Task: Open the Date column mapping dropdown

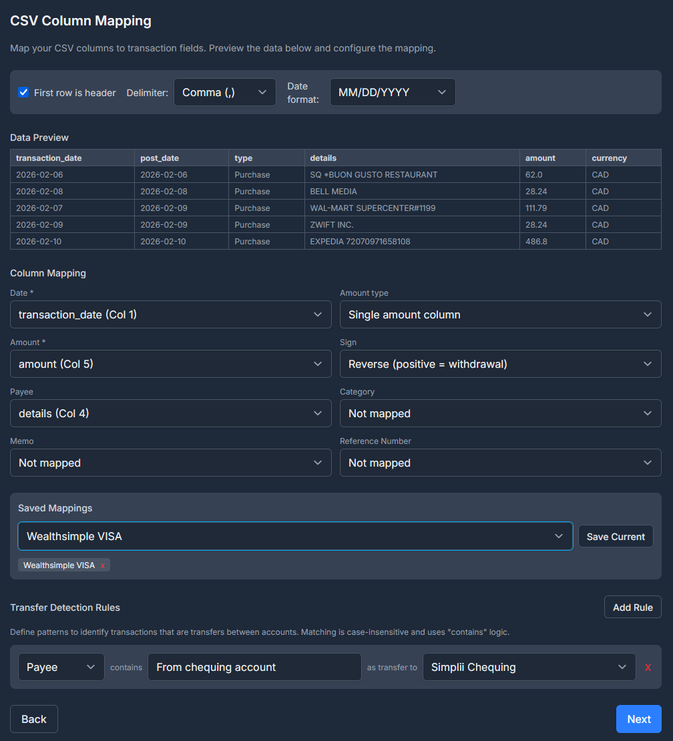Action: [x=171, y=314]
